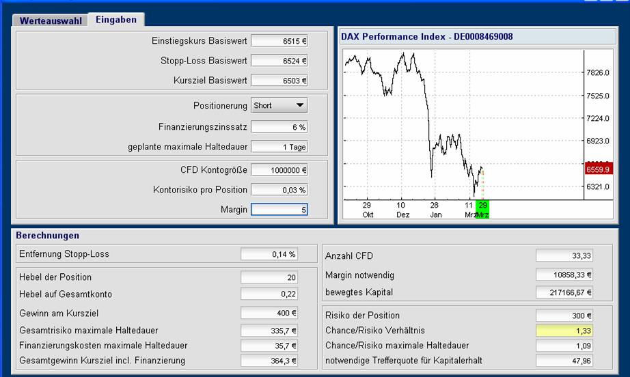Screen dimensions: 630x377
Task: Click Finanzierungskosten value 35,7 €
Action: [x=269, y=346]
